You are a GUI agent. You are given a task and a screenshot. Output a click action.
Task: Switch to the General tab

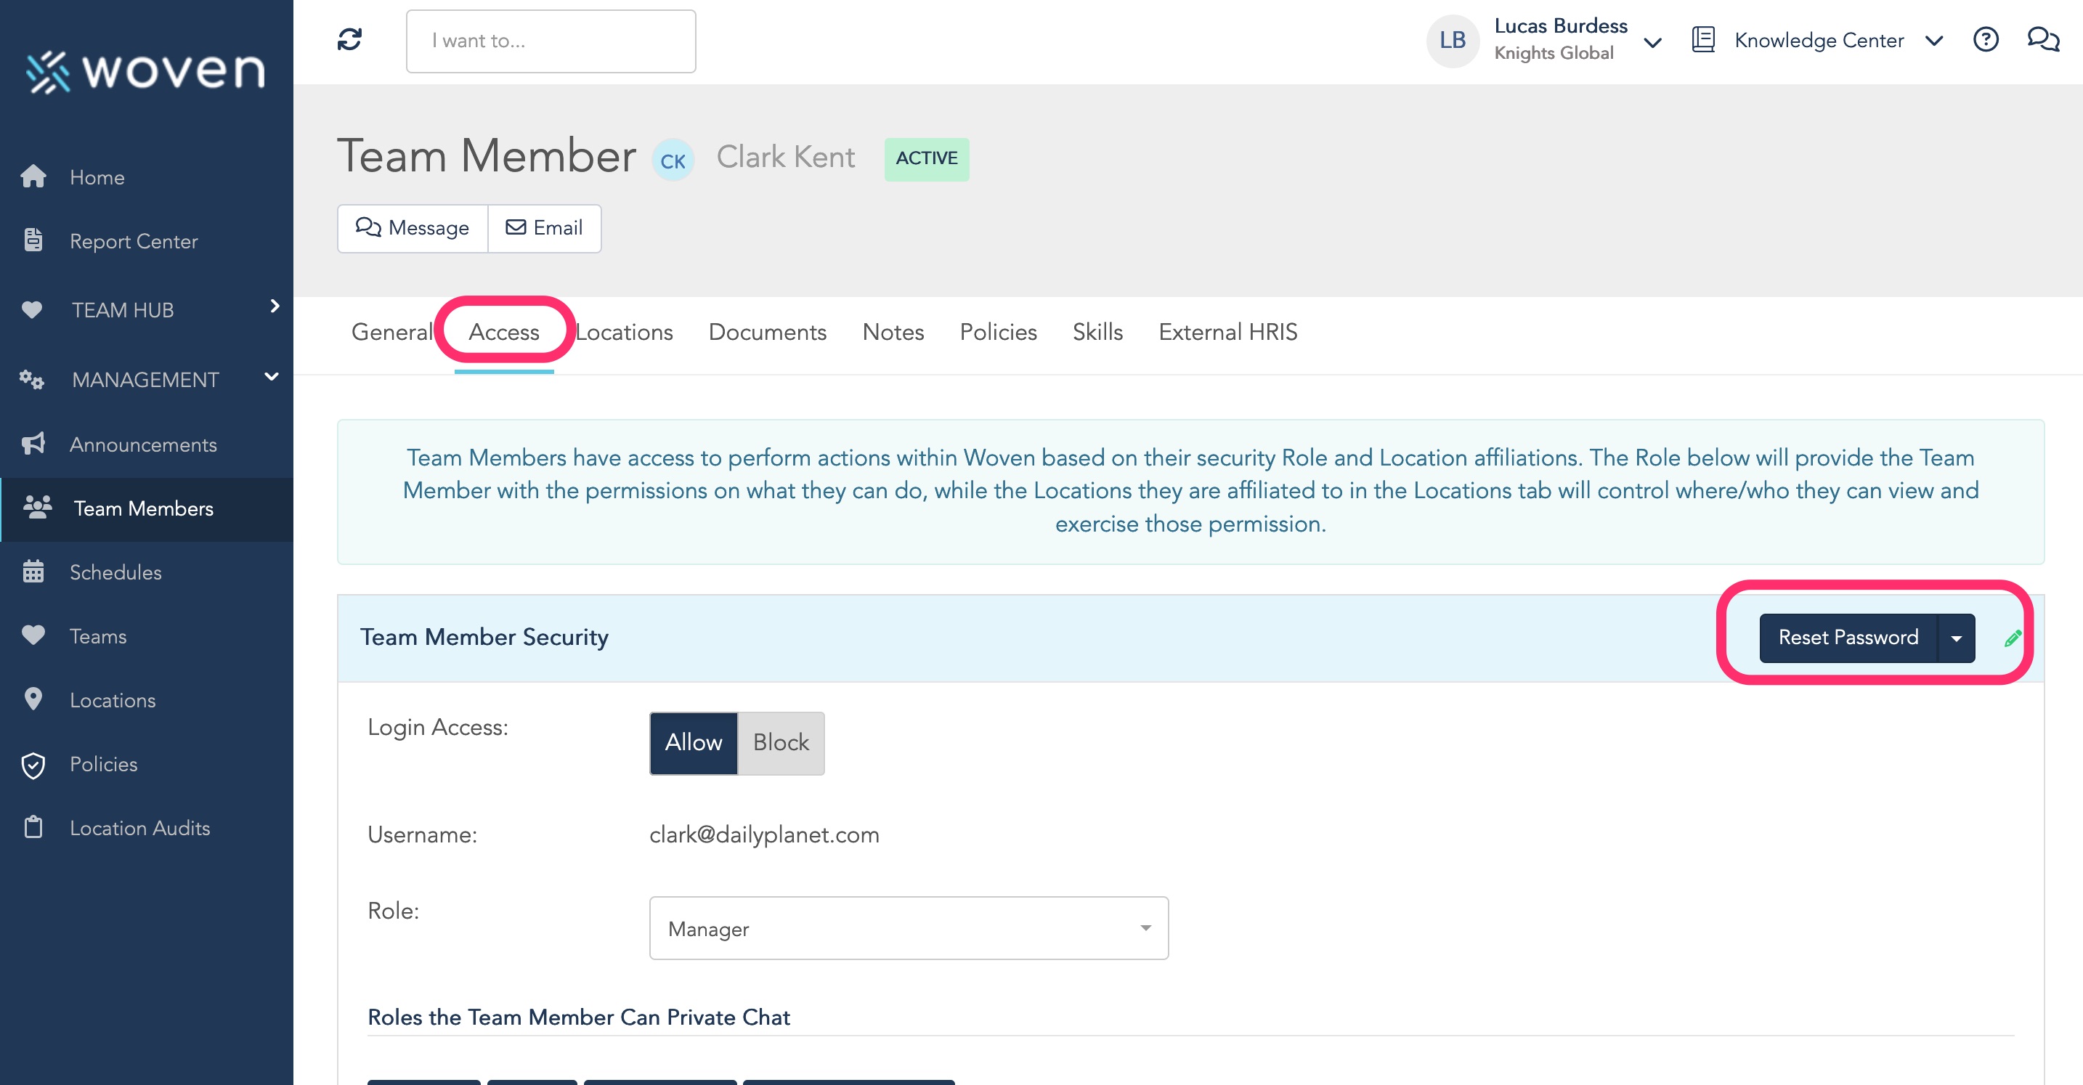tap(392, 333)
